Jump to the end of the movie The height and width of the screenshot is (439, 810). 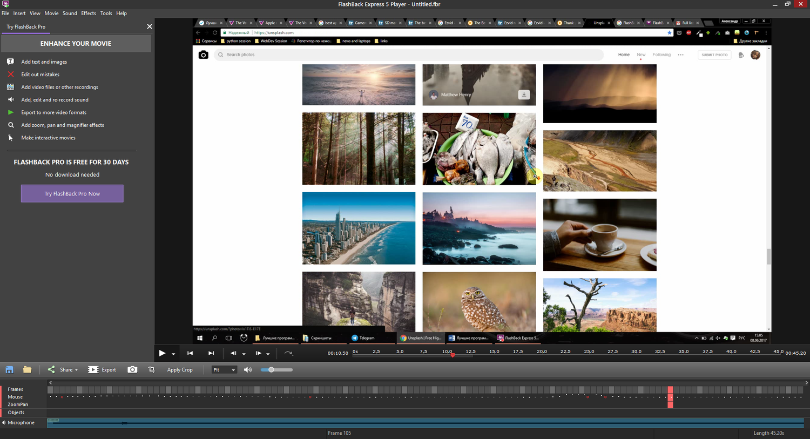[x=211, y=353]
